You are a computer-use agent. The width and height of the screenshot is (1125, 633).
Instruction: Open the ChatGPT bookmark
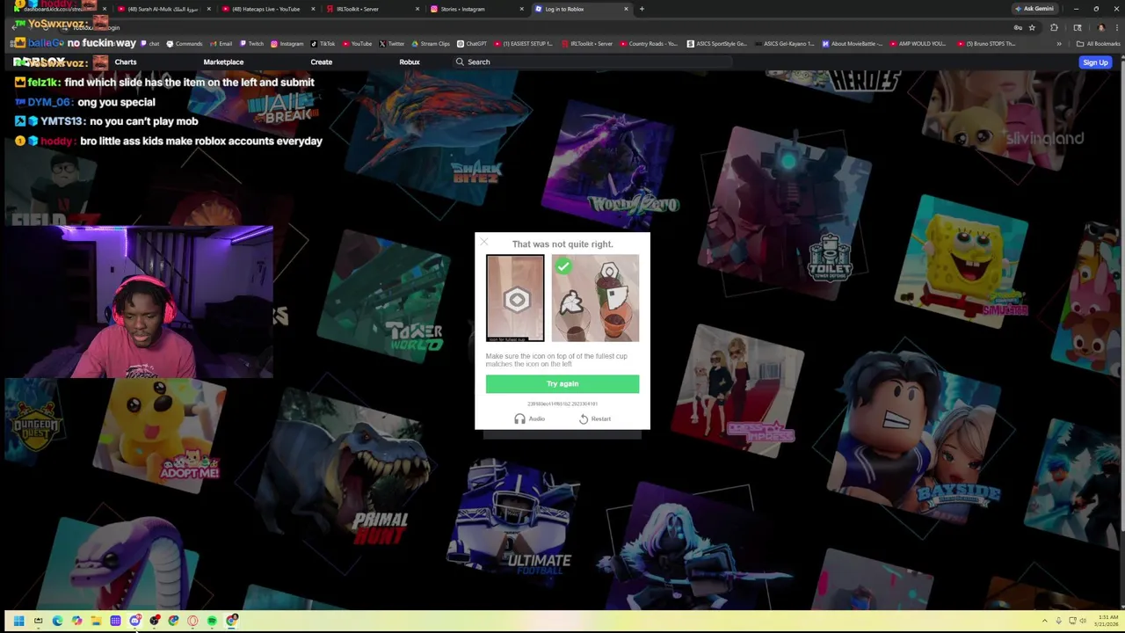point(471,43)
